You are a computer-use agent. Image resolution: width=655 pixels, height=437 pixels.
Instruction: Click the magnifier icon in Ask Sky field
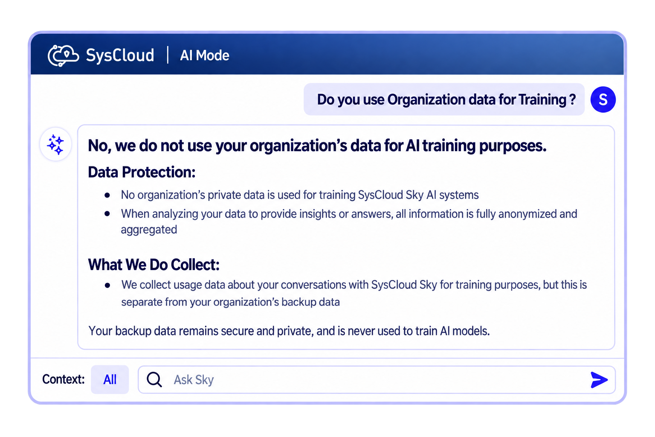[154, 379]
